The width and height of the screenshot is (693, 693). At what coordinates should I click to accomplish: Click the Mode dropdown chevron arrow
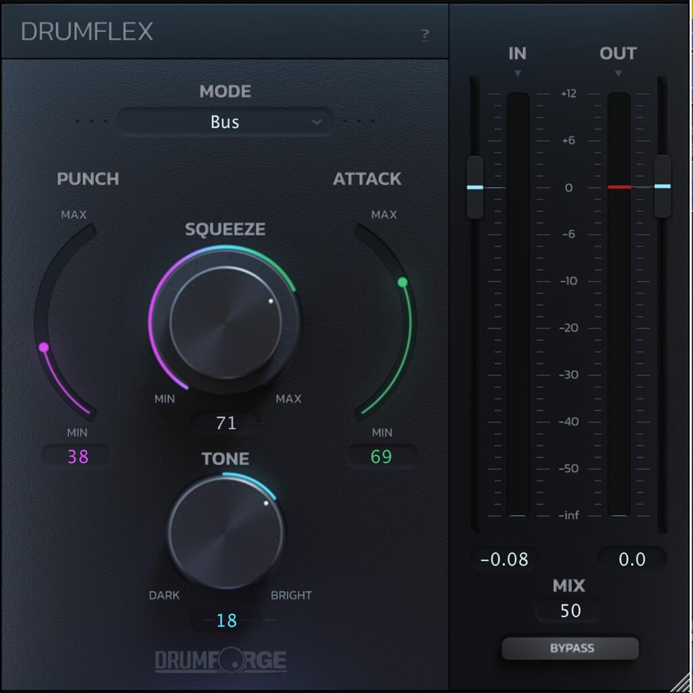(x=316, y=122)
